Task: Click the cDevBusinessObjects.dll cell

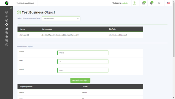Action: [x=118, y=35]
